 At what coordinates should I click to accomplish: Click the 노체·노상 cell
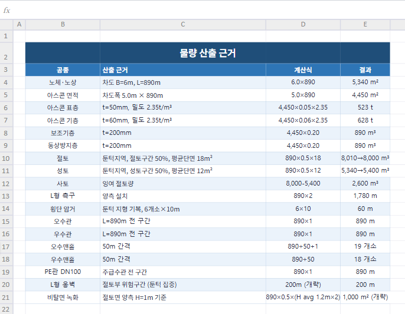point(63,82)
